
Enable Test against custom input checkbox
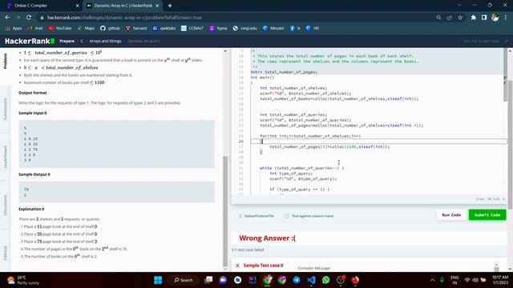287,216
